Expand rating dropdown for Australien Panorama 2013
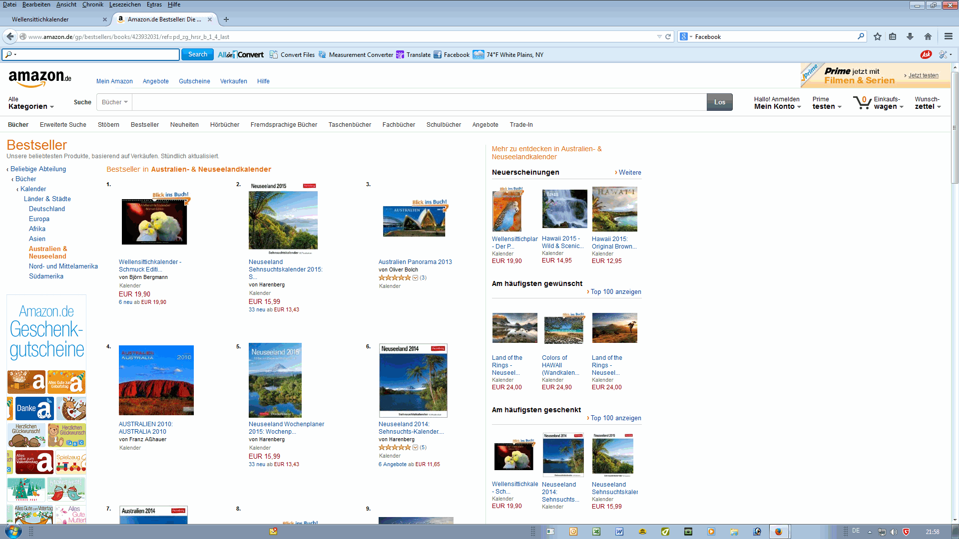The image size is (959, 539). coord(415,278)
